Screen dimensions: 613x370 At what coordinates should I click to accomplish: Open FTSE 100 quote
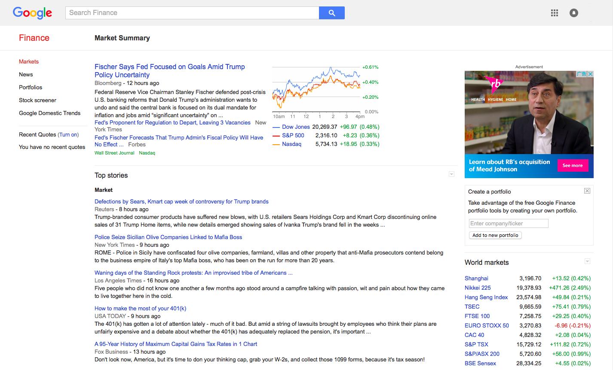click(x=477, y=316)
